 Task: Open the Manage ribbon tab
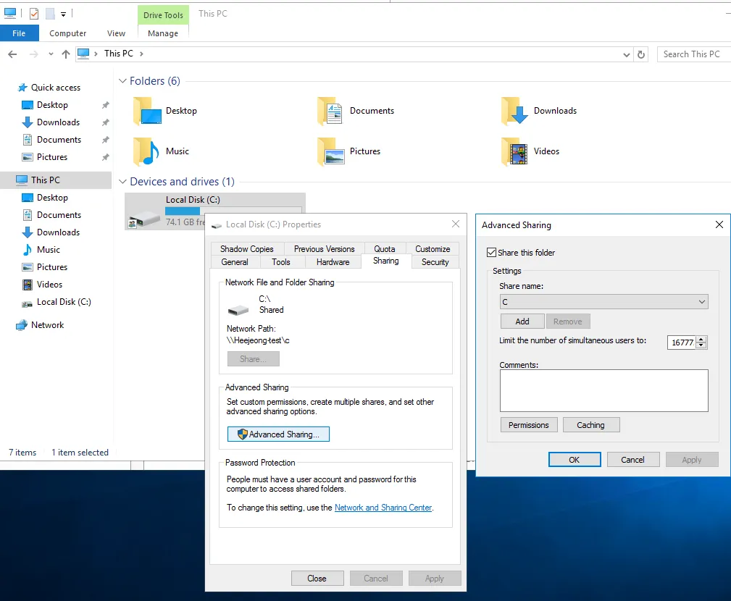tap(163, 33)
